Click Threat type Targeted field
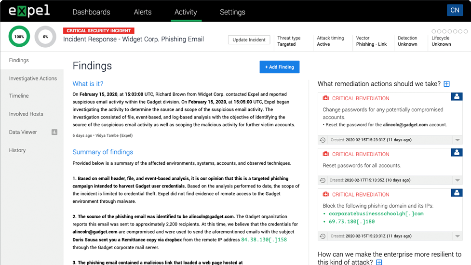Image resolution: width=471 pixels, height=265 pixels. (289, 41)
